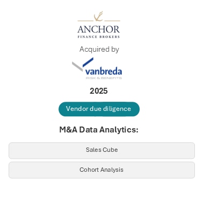Select the 'Acquired by' text
Viewport: 203px width, 224px height.
[99, 49]
